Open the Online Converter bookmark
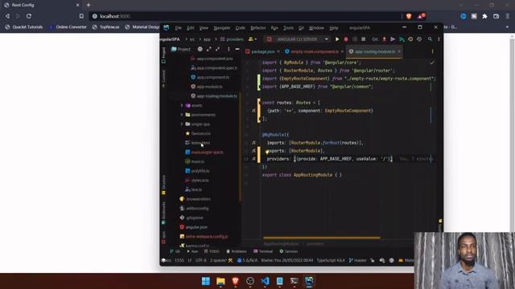Viewport: 515px width, 289px height. pyautogui.click(x=68, y=26)
